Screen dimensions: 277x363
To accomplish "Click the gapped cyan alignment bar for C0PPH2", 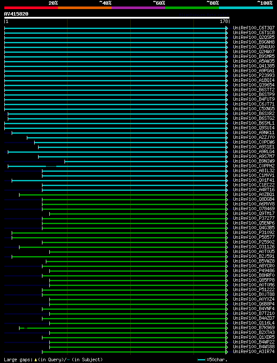I will coord(118,166).
